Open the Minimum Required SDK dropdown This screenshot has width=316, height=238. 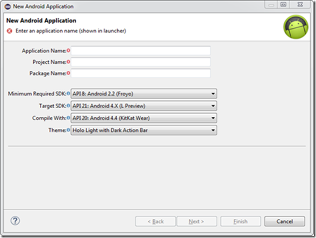pyautogui.click(x=143, y=94)
